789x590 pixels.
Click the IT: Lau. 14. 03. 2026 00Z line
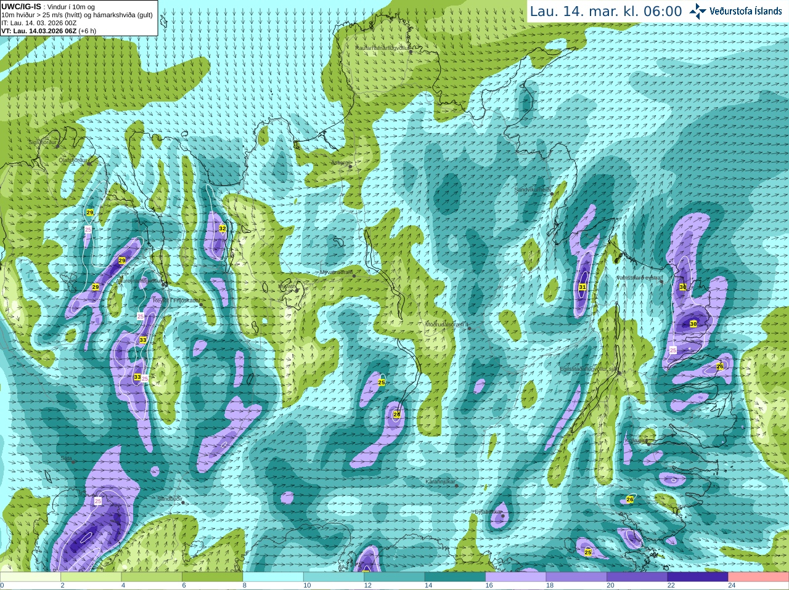39,23
